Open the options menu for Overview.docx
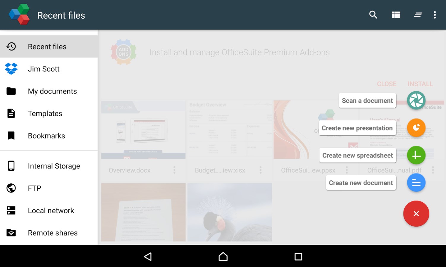 pyautogui.click(x=174, y=170)
